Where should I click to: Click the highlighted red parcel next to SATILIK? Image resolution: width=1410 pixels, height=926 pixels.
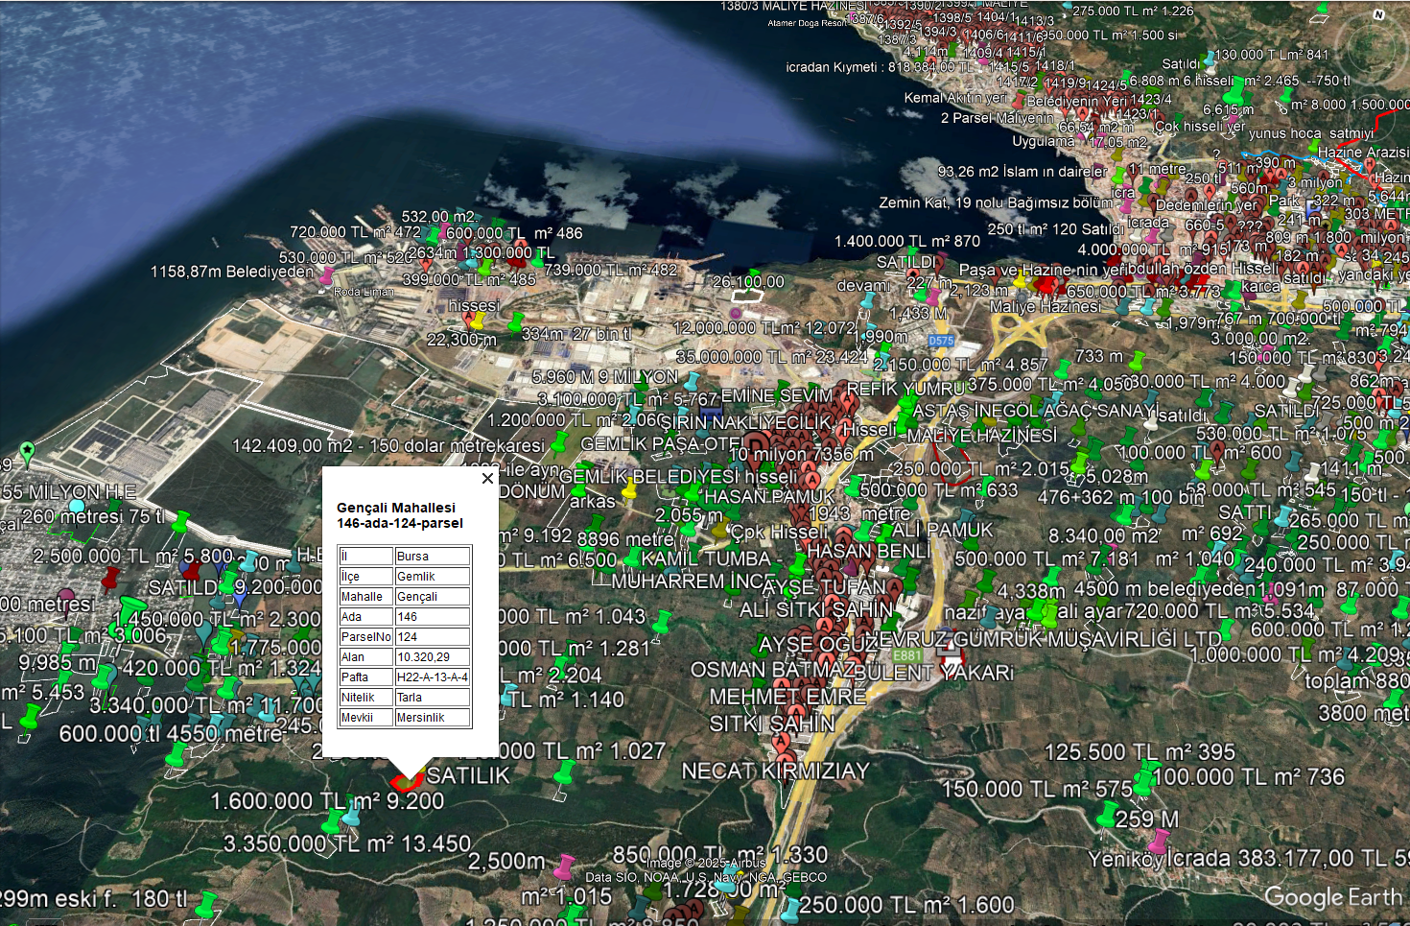coord(407,781)
